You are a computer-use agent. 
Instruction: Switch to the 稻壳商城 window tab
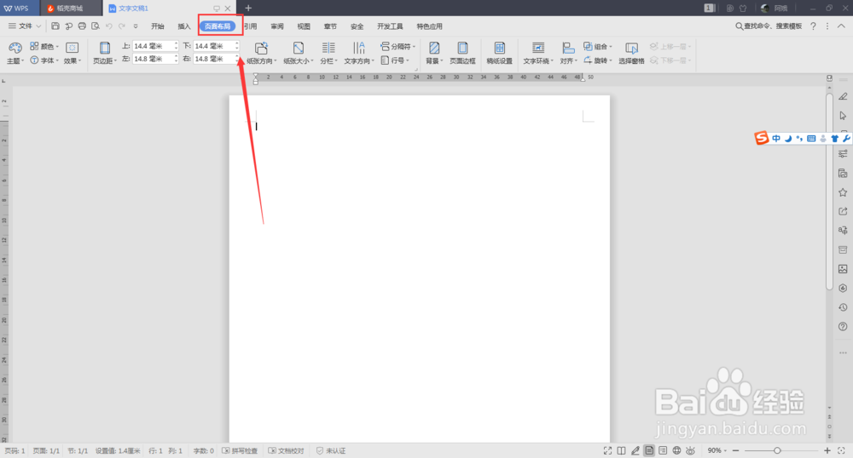tap(70, 9)
